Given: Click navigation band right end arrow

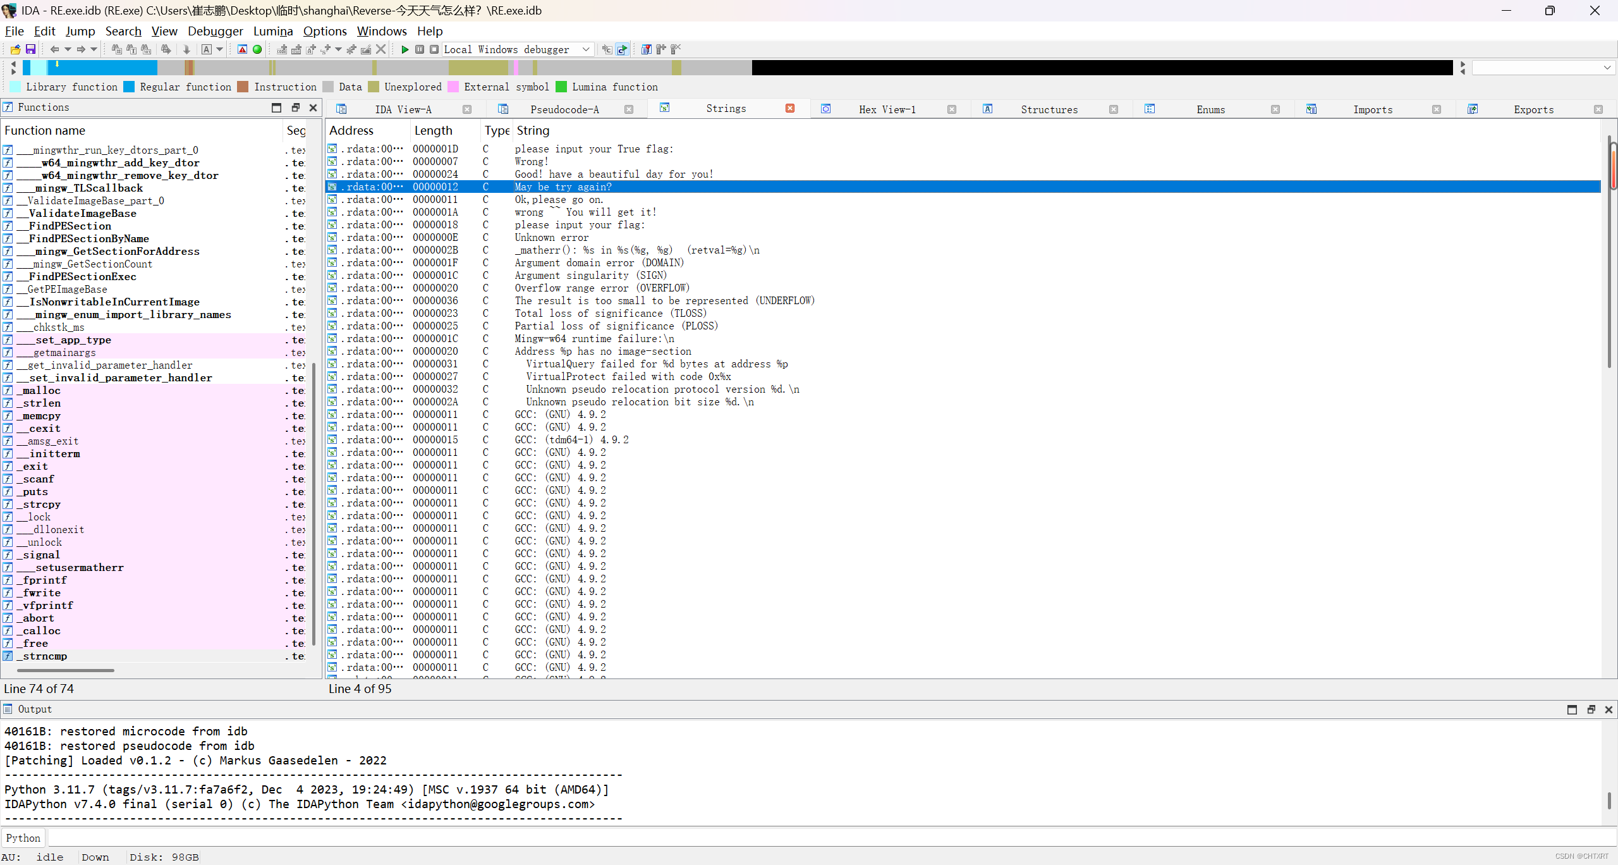Looking at the screenshot, I should 1462,64.
